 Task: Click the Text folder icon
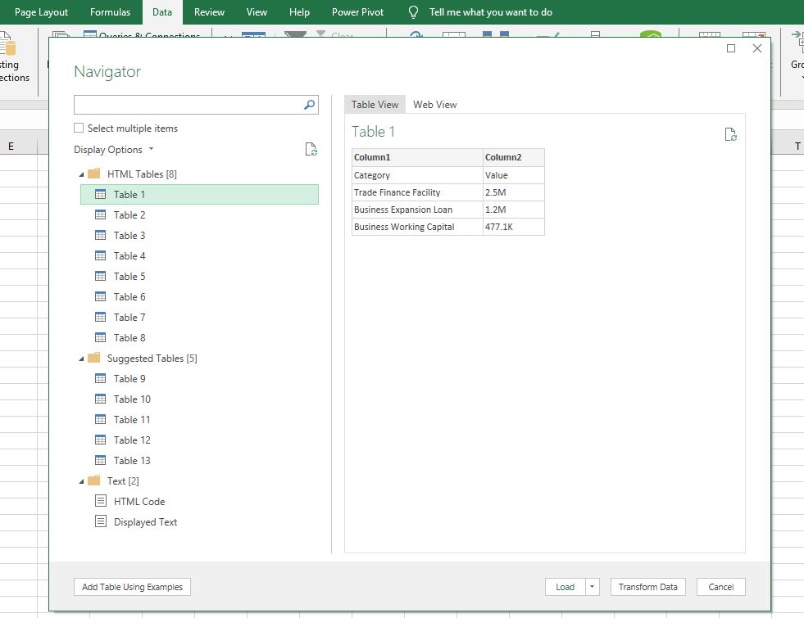pos(93,480)
